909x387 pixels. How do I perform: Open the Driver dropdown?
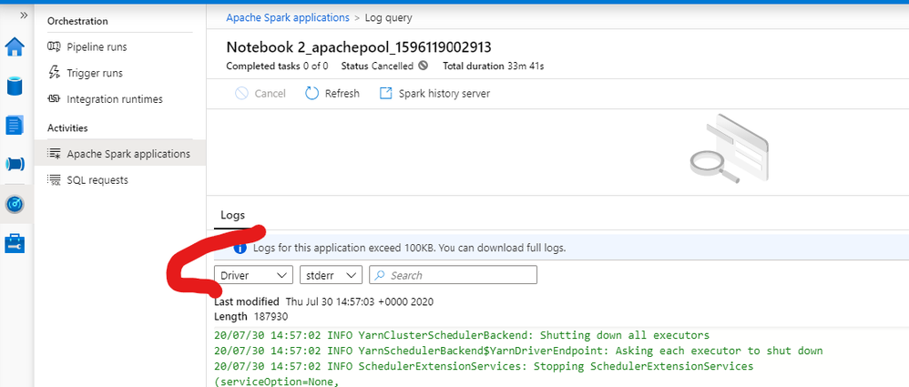pyautogui.click(x=253, y=275)
